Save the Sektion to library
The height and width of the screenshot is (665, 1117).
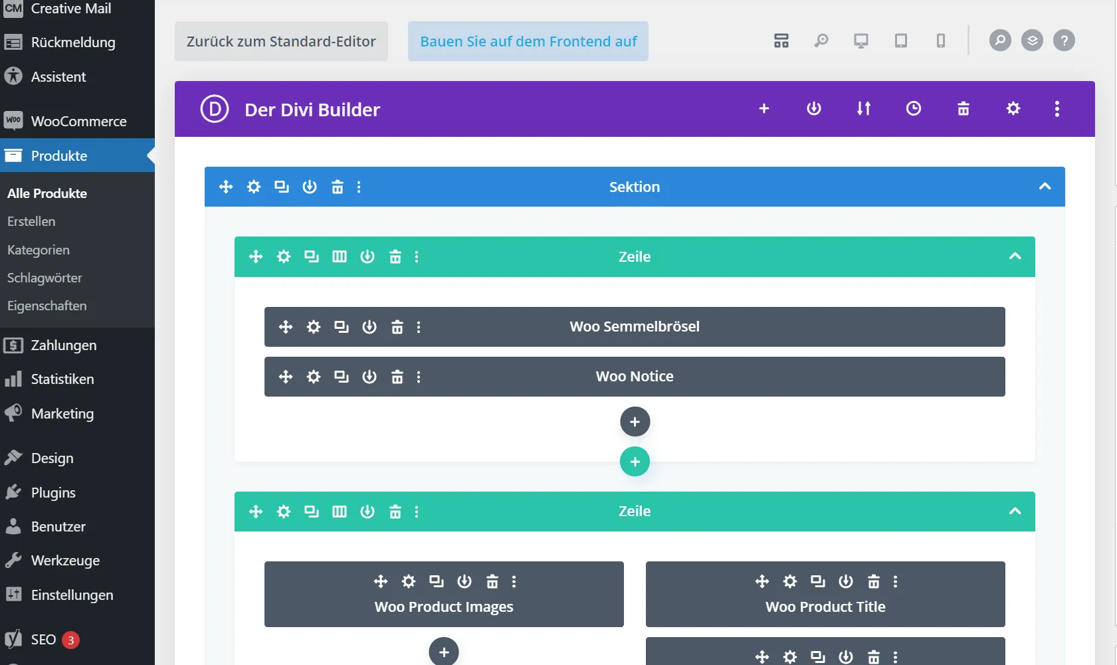(310, 187)
